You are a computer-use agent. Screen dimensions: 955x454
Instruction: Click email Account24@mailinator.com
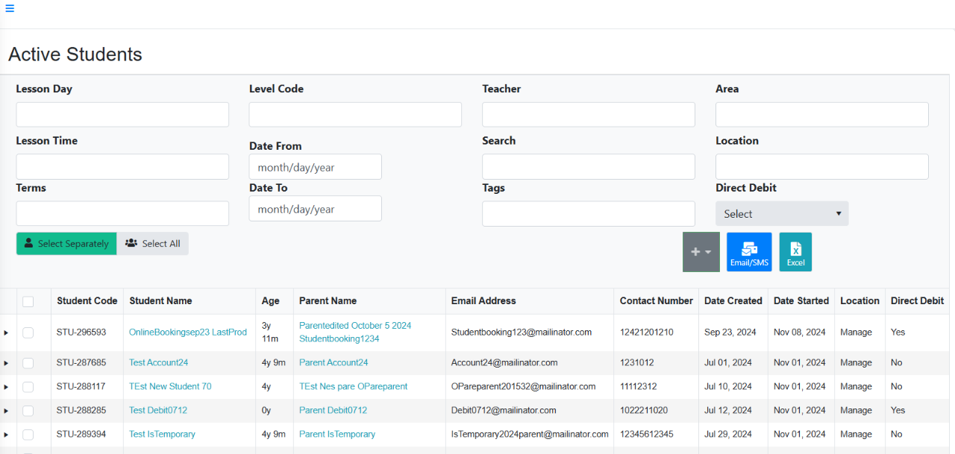click(504, 363)
